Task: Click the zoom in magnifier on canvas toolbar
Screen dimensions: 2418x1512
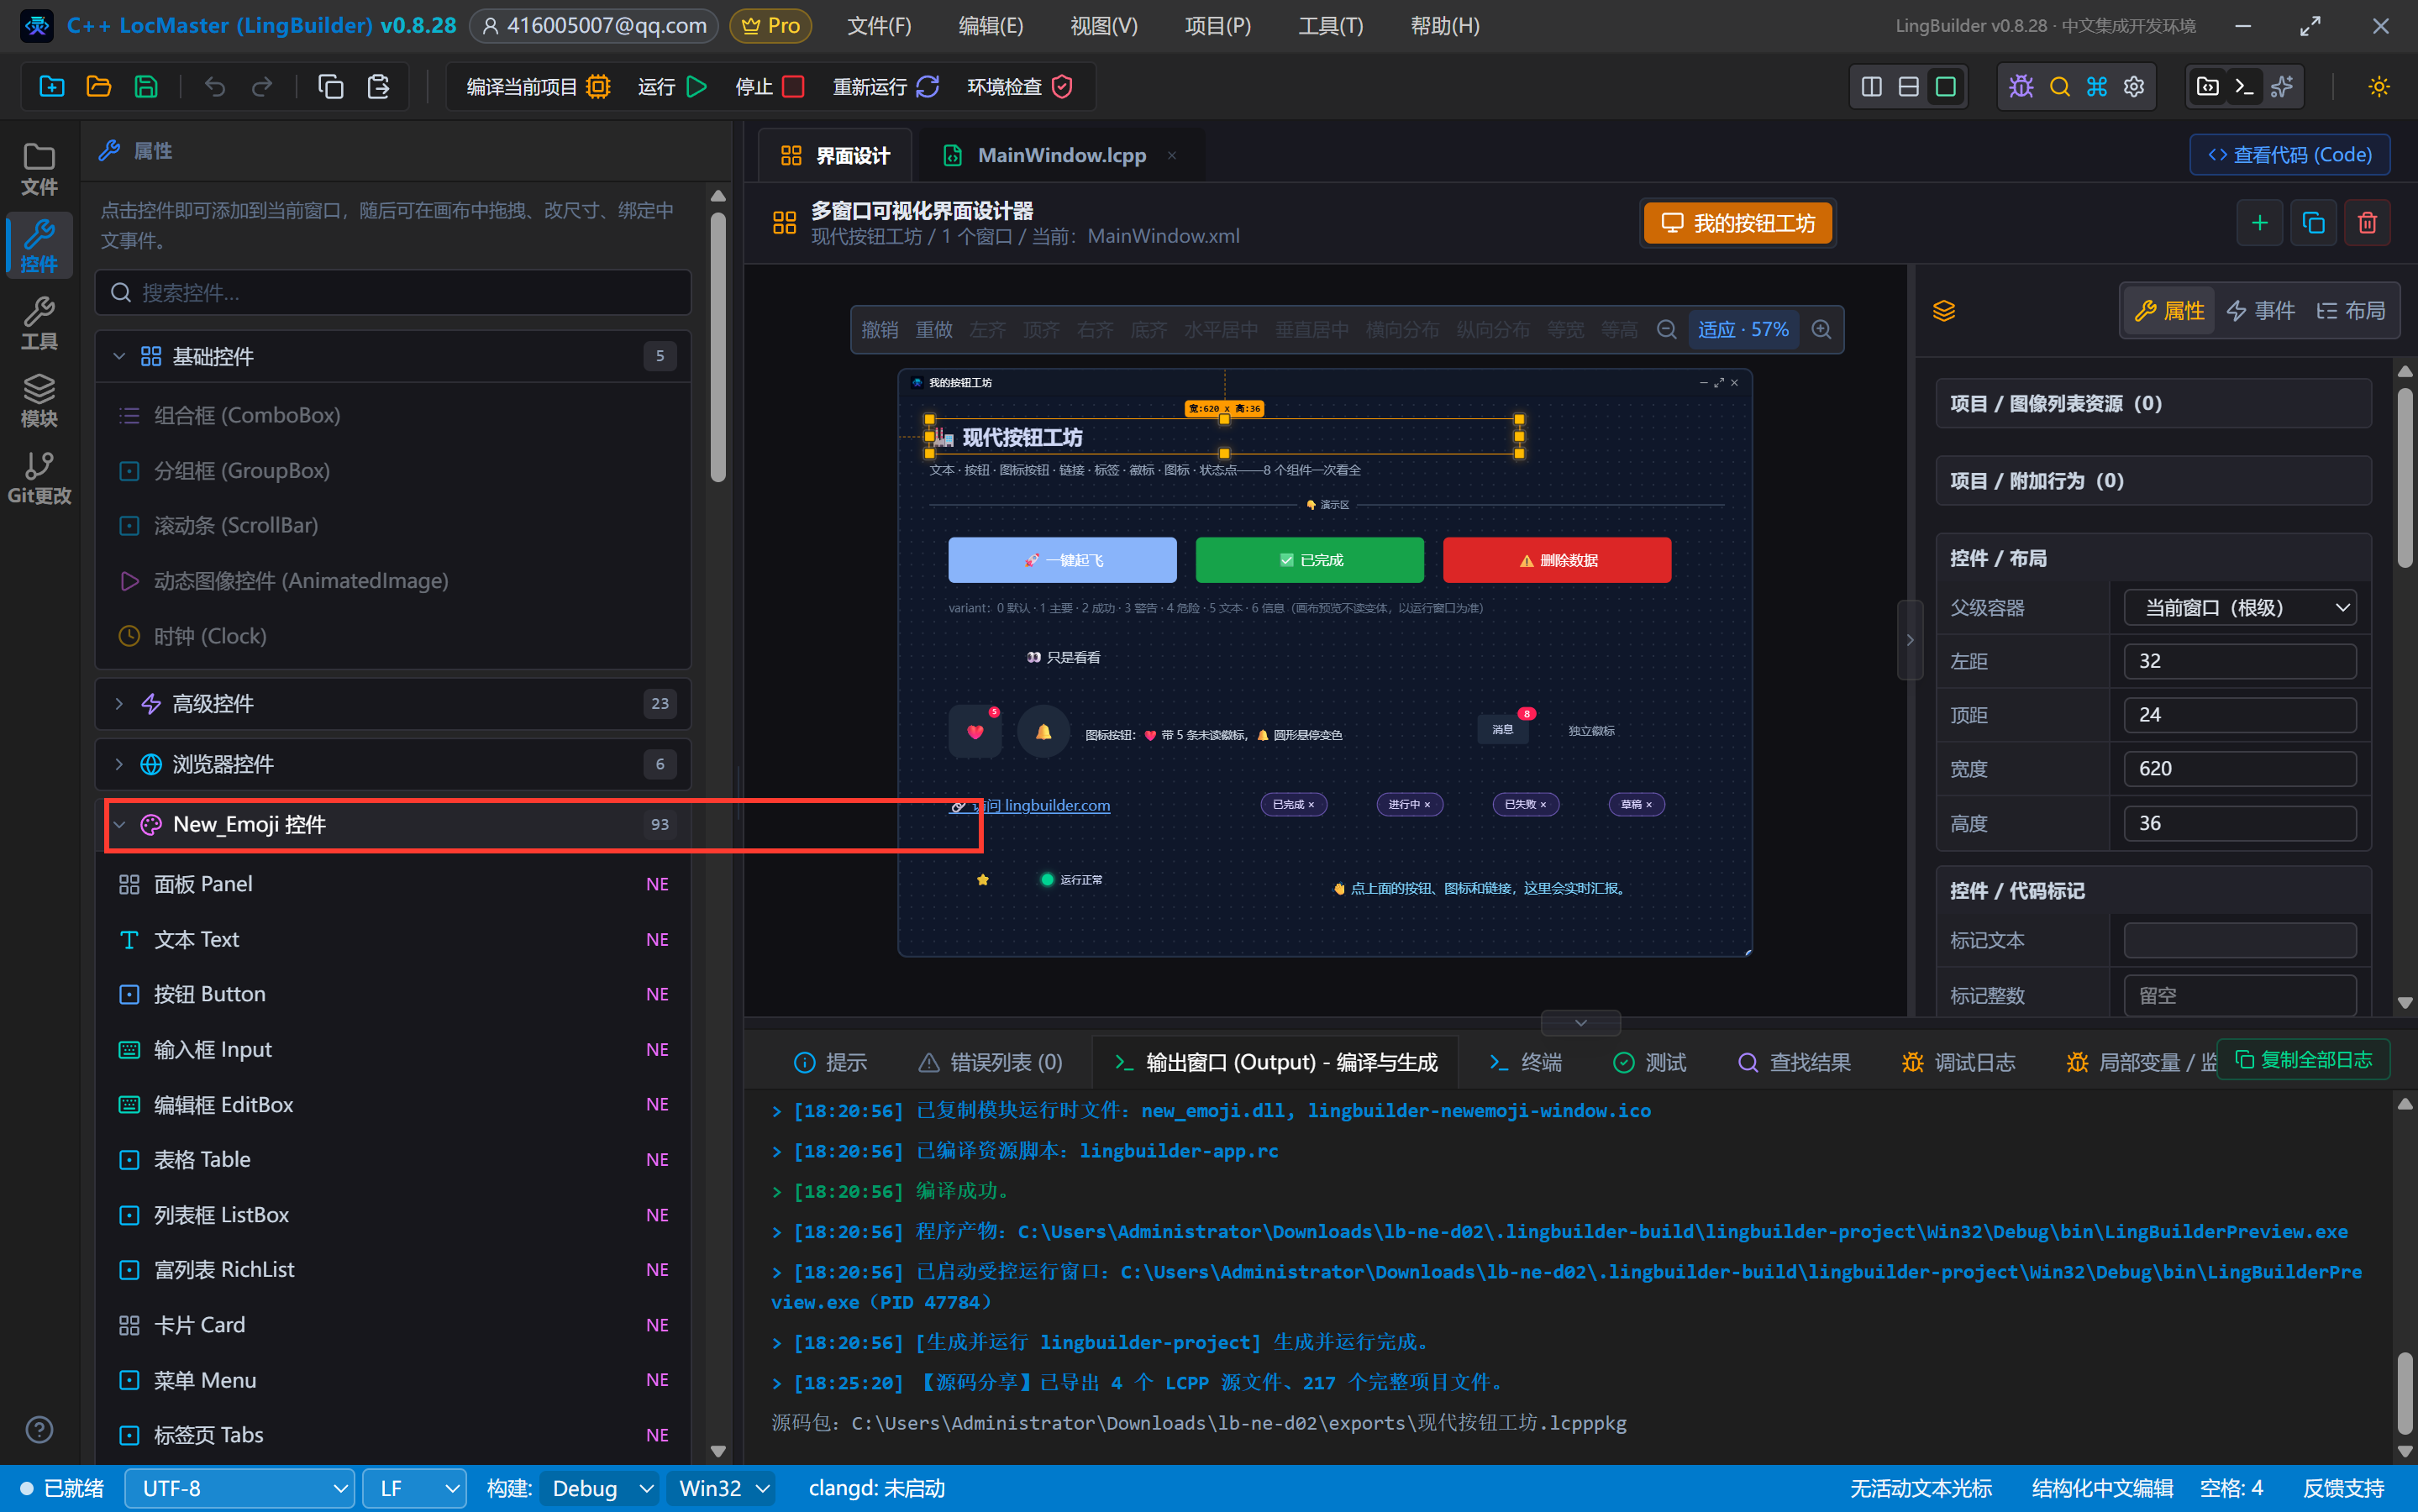Action: (1821, 330)
